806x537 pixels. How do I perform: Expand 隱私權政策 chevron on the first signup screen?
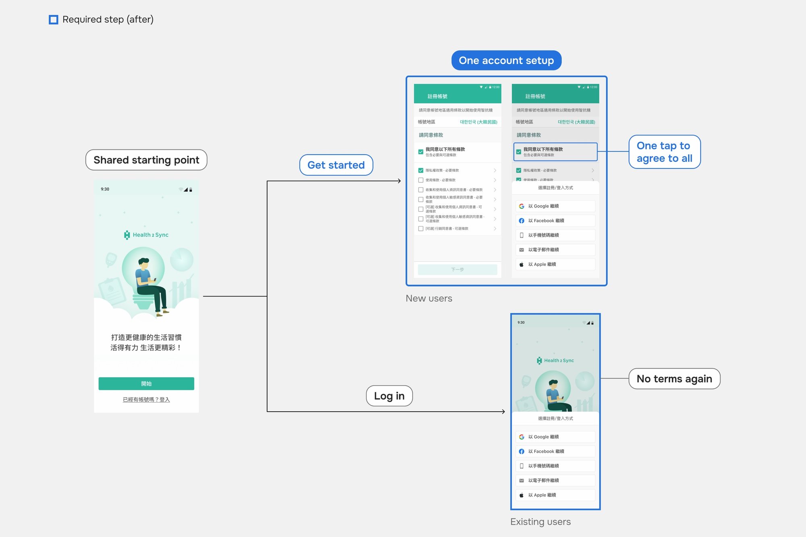tap(495, 170)
